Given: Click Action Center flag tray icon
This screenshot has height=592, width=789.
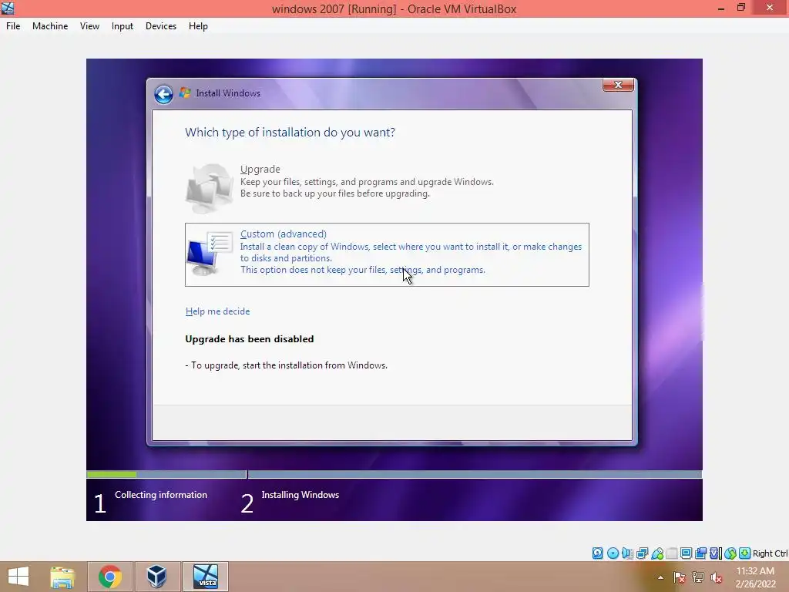Looking at the screenshot, I should click(x=679, y=577).
